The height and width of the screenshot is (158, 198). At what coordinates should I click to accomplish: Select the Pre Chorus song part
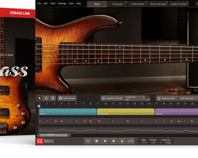click(126, 112)
